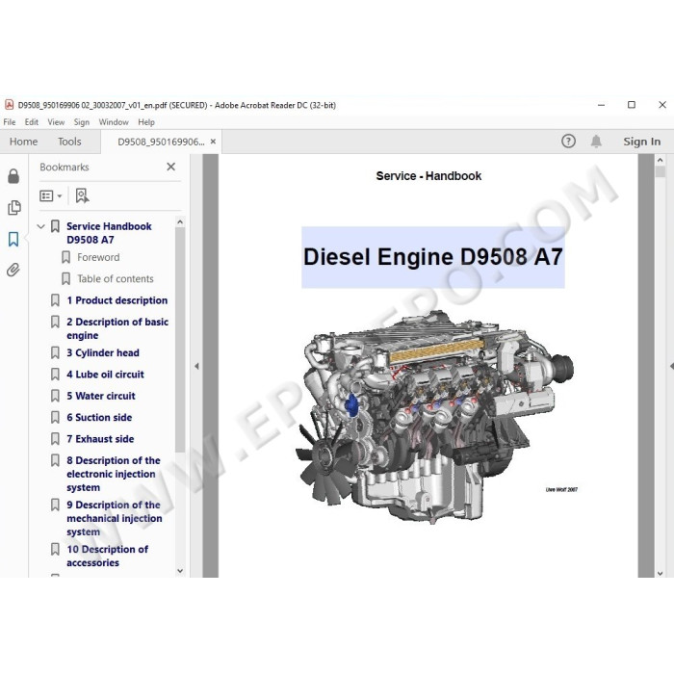
Task: Go to the Table of contents bookmark
Action: click(x=116, y=278)
